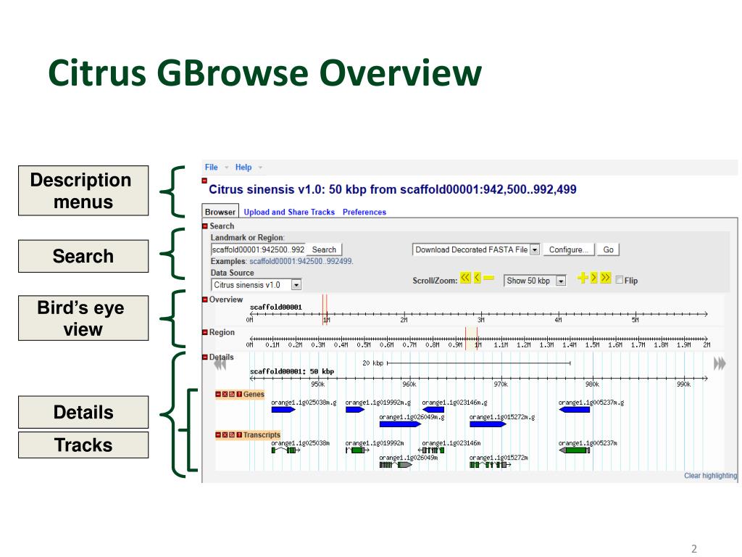Enable the Flip checkbox
The image size is (742, 557).
coord(619,280)
